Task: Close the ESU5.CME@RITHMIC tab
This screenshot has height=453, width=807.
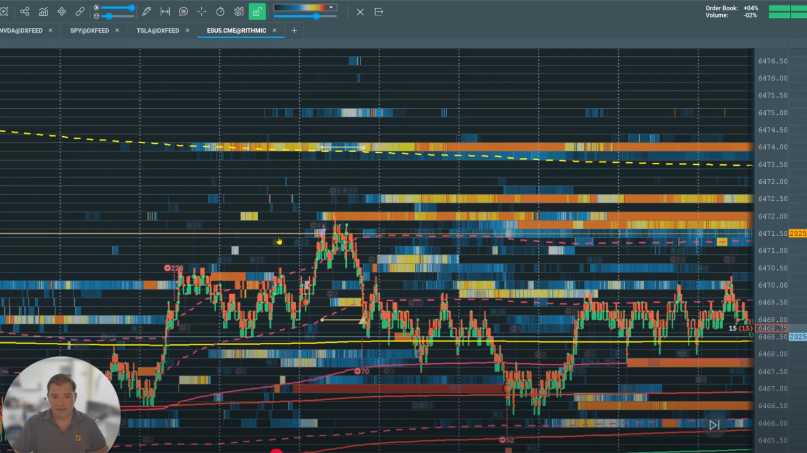Action: pyautogui.click(x=274, y=30)
